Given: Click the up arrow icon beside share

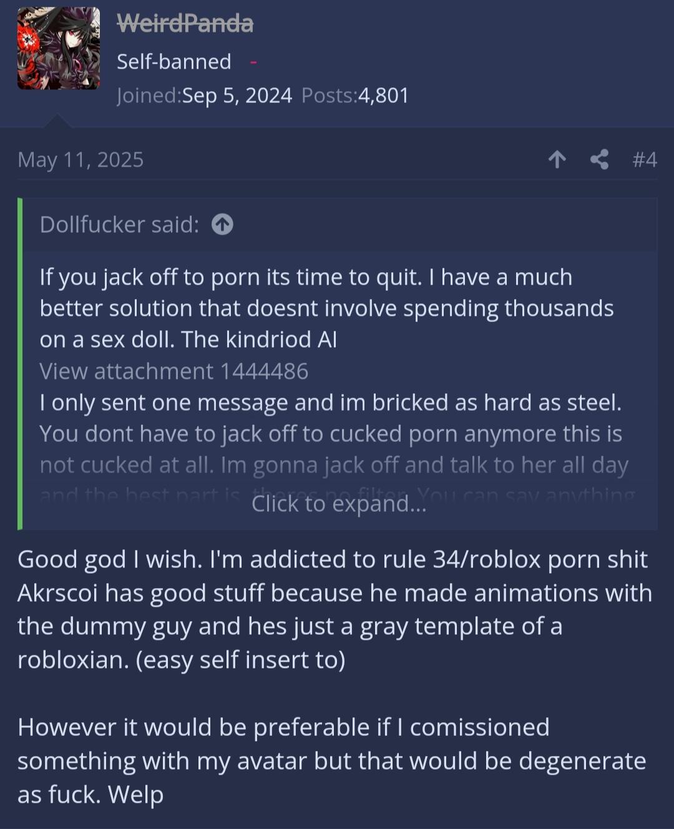Looking at the screenshot, I should 557,160.
